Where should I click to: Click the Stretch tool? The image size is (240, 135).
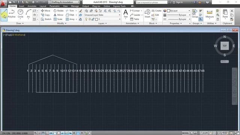click(46, 19)
